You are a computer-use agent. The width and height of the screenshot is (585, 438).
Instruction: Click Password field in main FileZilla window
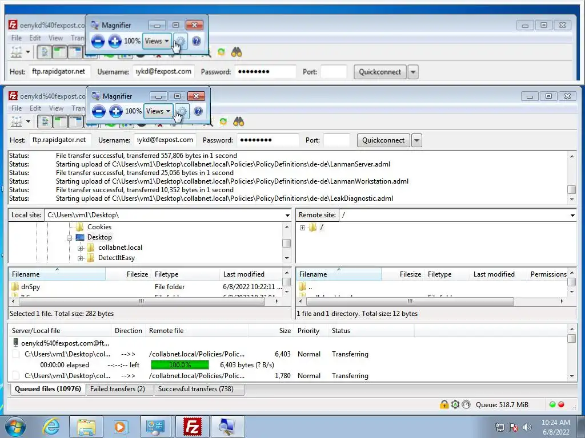(267, 140)
